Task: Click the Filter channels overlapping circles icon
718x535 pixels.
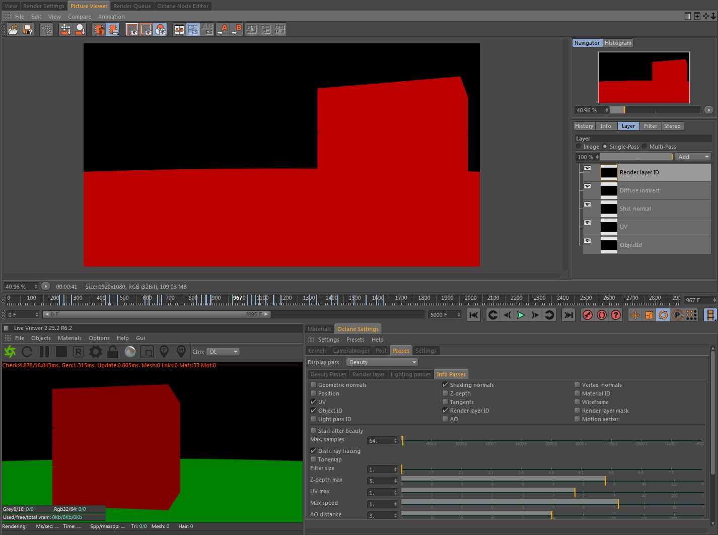Action: pos(161,30)
